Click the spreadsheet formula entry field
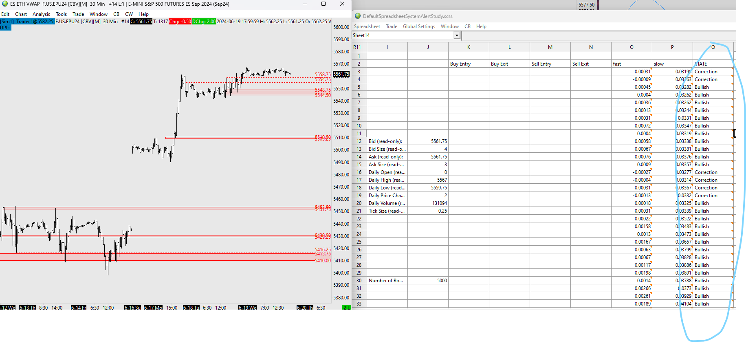746x343 pixels. coord(599,35)
